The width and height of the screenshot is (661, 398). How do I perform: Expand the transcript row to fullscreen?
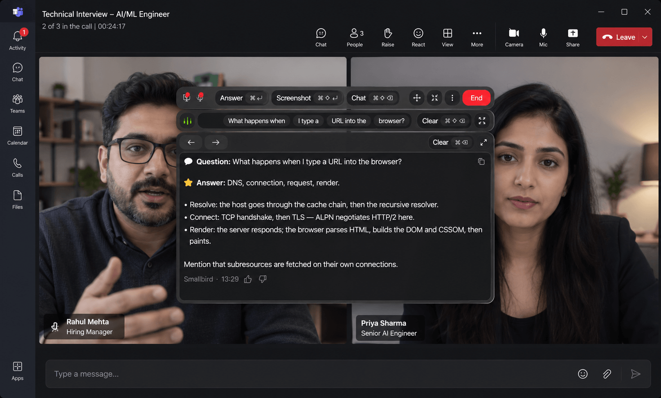point(482,121)
